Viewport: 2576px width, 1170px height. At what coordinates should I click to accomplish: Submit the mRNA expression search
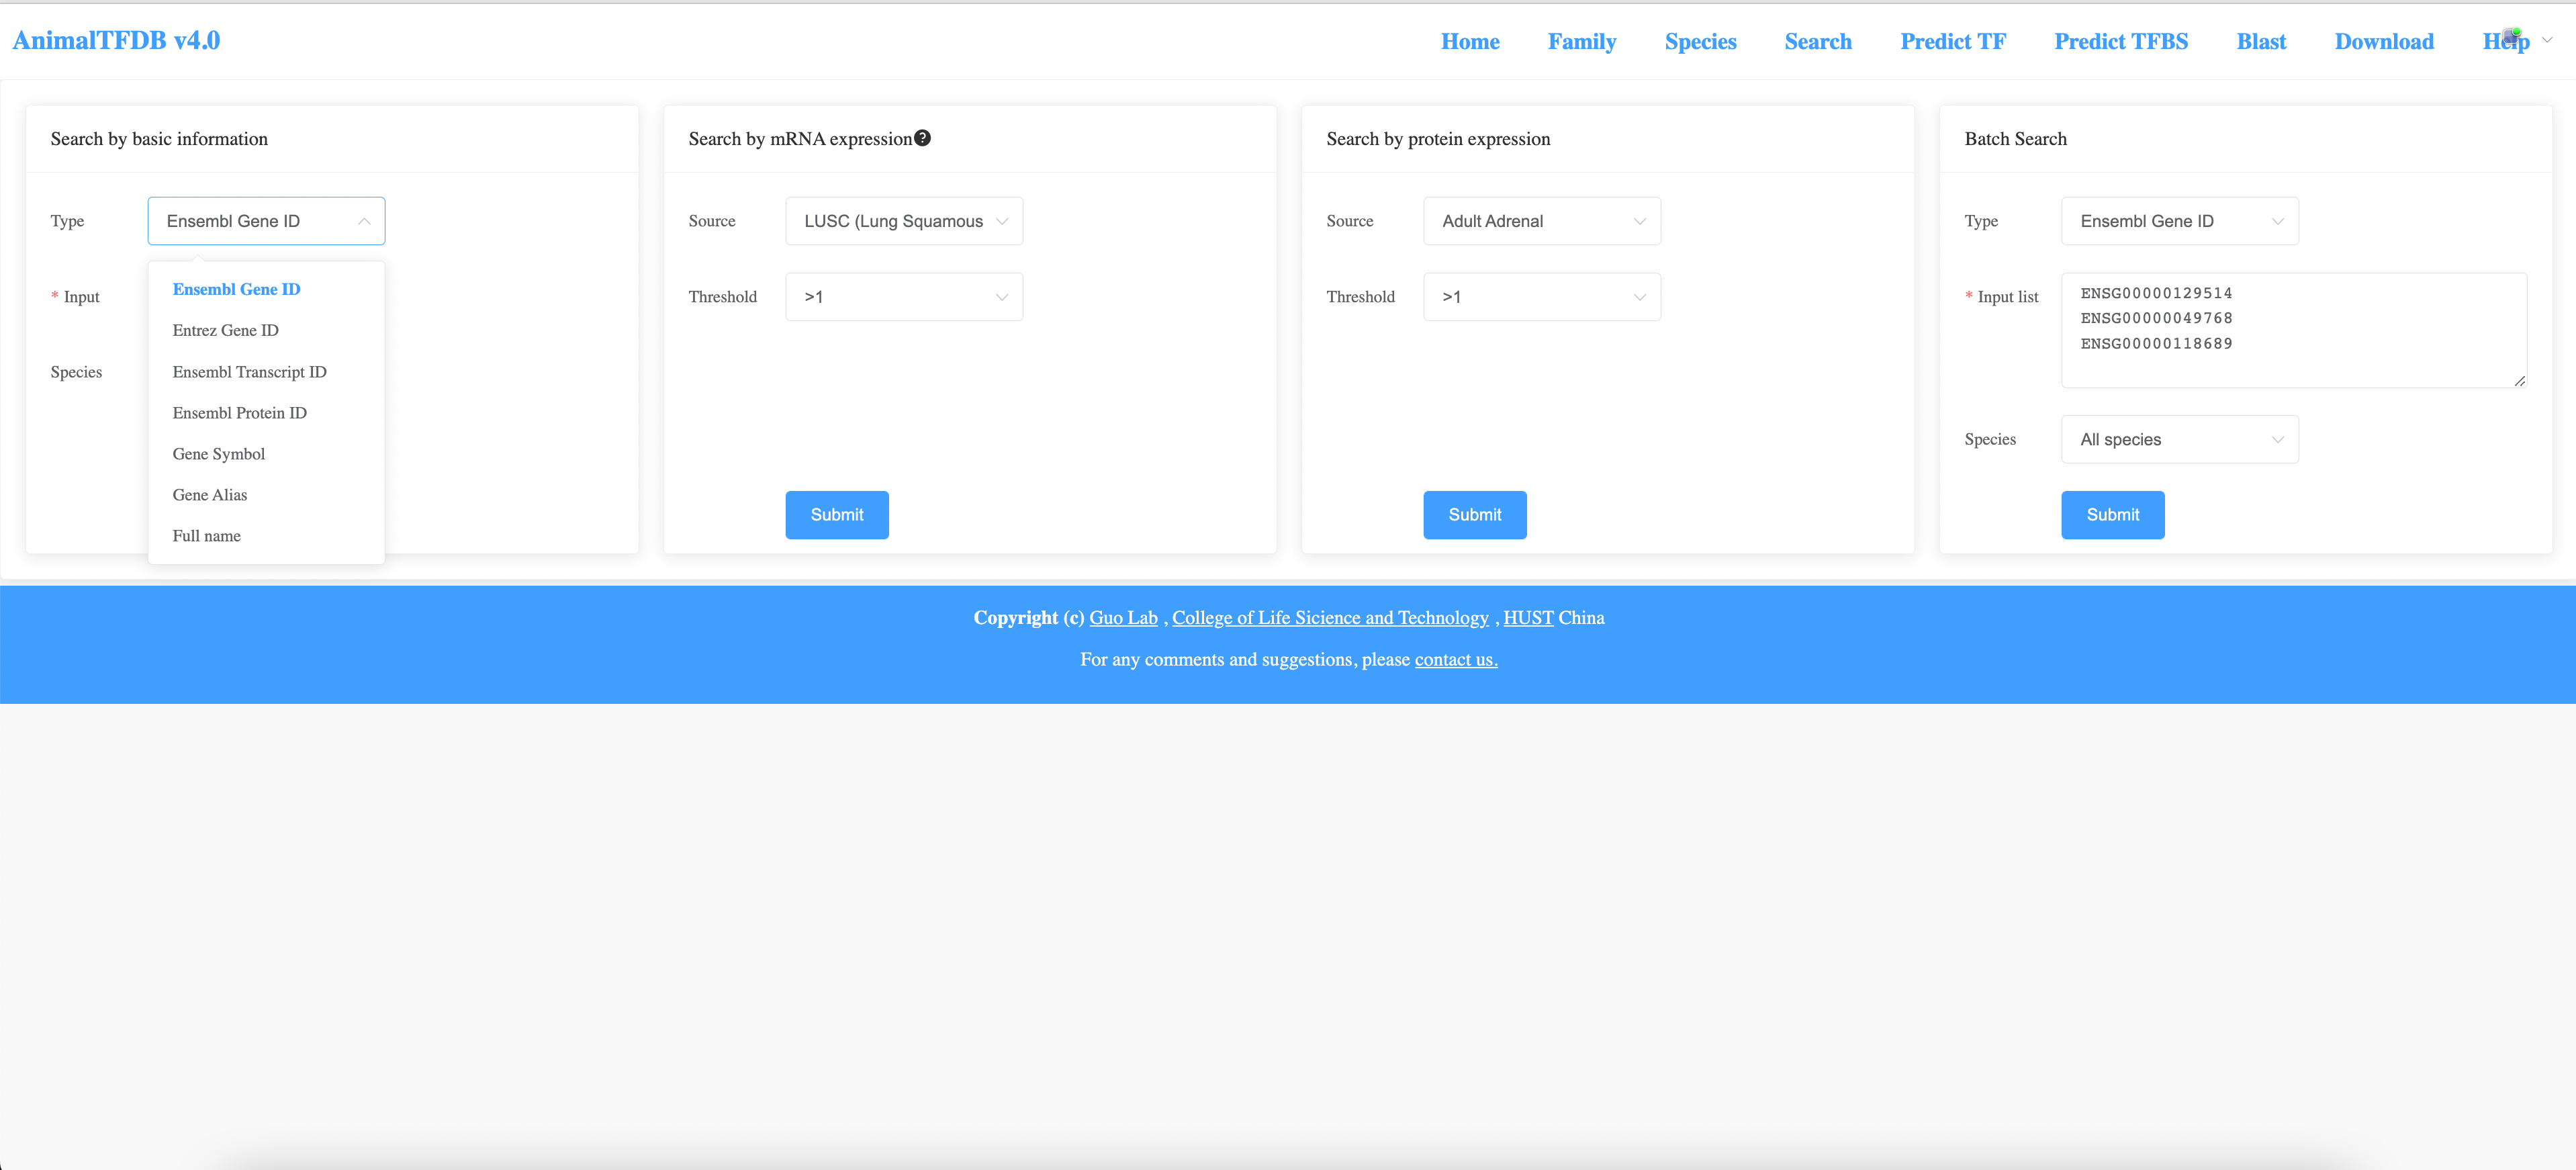pyautogui.click(x=836, y=515)
